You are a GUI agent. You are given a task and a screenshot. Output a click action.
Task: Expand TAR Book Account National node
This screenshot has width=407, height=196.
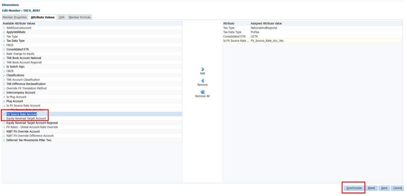click(4, 58)
